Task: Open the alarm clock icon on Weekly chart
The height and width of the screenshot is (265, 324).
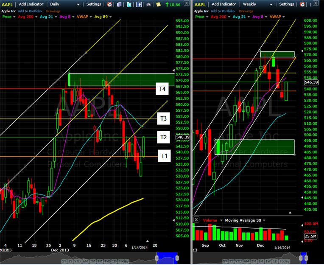Action: click(x=302, y=4)
